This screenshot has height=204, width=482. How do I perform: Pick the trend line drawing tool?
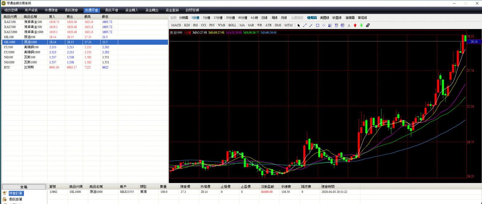305,25
